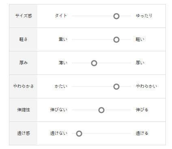
Task: Click the 軽さ slider handle
Action: pyautogui.click(x=116, y=40)
